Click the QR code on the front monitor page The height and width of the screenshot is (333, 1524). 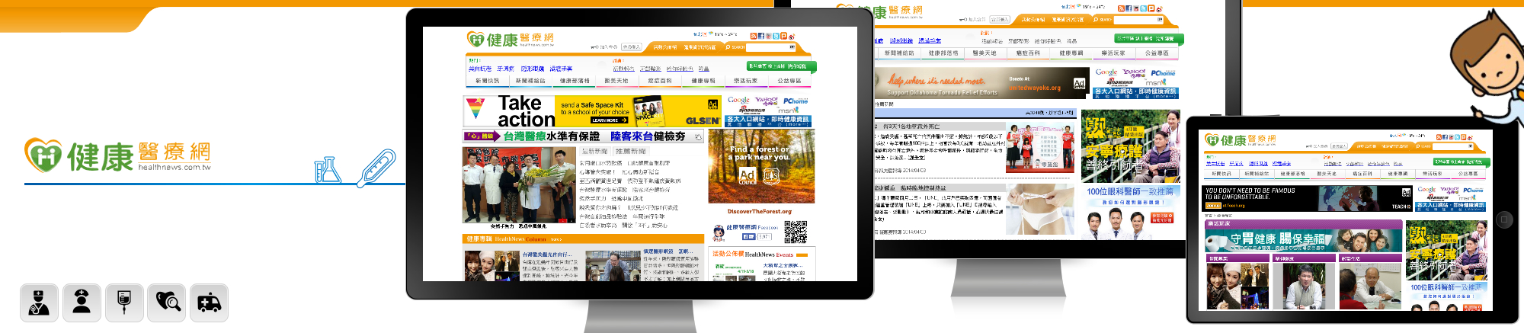(x=796, y=232)
